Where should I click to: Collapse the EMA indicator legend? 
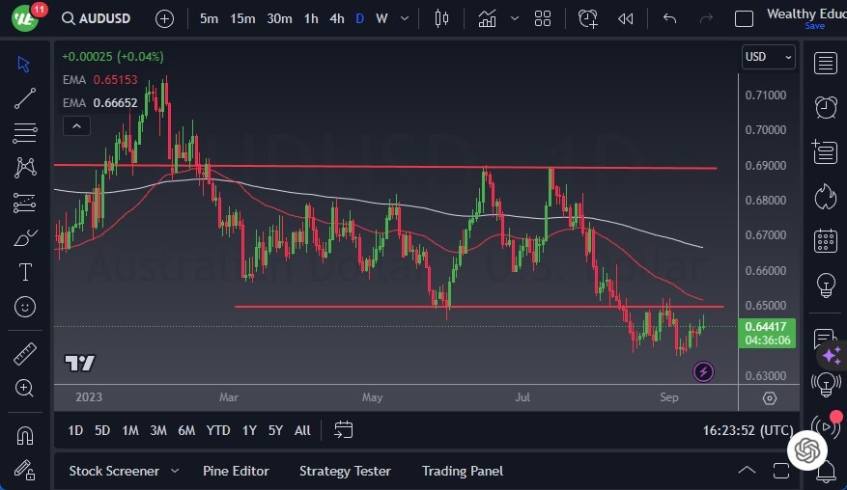coord(75,125)
